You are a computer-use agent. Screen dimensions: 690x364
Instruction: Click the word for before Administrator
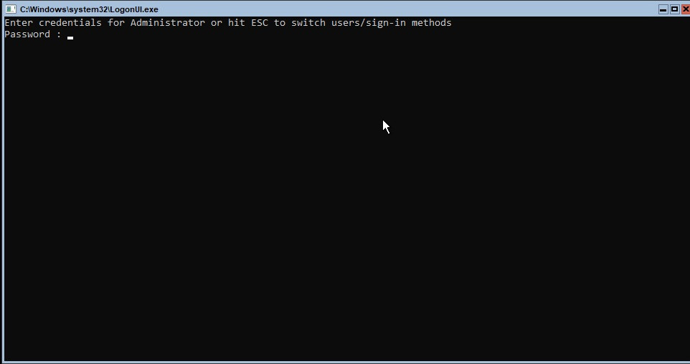116,22
